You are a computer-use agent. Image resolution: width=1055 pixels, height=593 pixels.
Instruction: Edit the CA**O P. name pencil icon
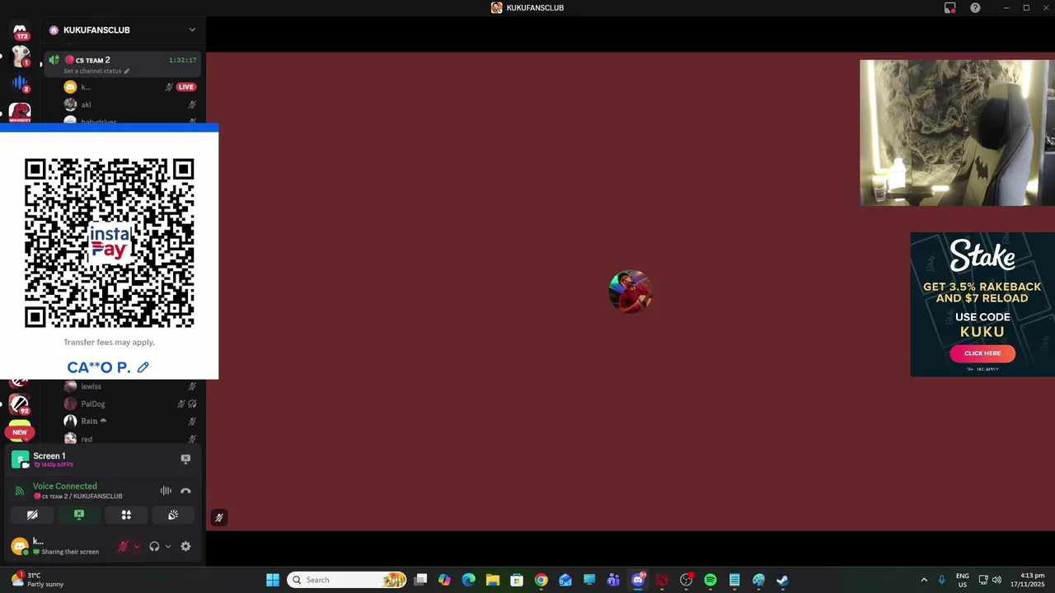pyautogui.click(x=143, y=367)
